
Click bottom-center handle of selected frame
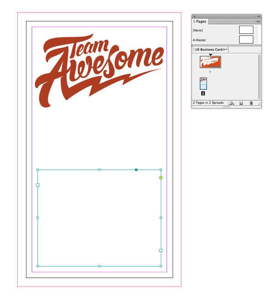coord(99,266)
